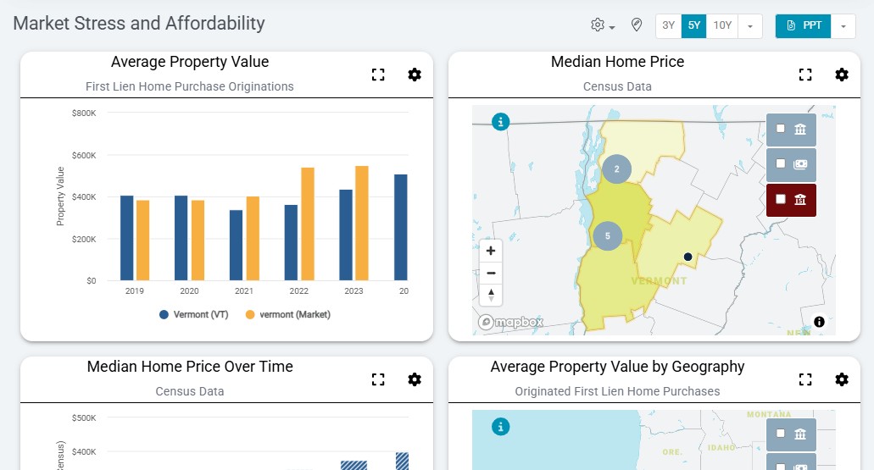Viewport: 874px width, 470px height.
Task: Toggle the Vermont (VT) legend color swatch
Action: pyautogui.click(x=164, y=314)
